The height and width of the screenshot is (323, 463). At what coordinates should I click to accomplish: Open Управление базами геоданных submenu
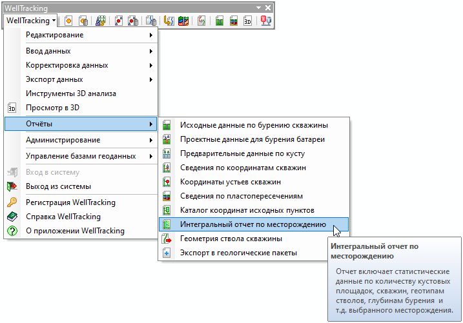coord(81,156)
